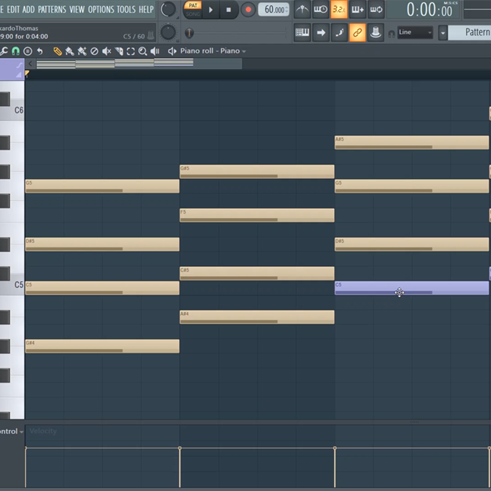Click the tempo up/down stepper arrows
The image size is (491, 491).
tap(286, 9)
